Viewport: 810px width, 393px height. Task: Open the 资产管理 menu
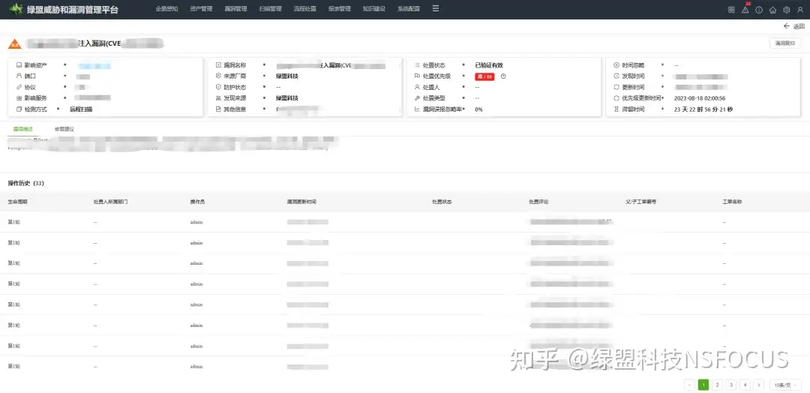coord(201,9)
